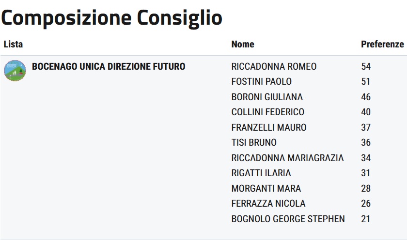The image size is (407, 242).
Task: Click the TISI BRUNO entry
Action: [x=254, y=142]
